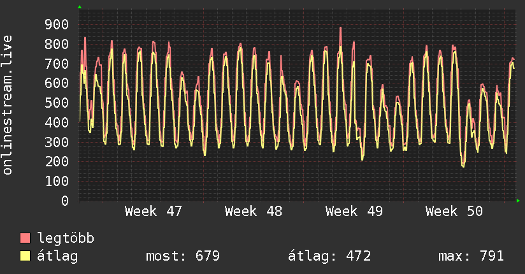Screen dimensions: 525x274
Task: Select the 'most: 679' current value
Action: coord(183,256)
